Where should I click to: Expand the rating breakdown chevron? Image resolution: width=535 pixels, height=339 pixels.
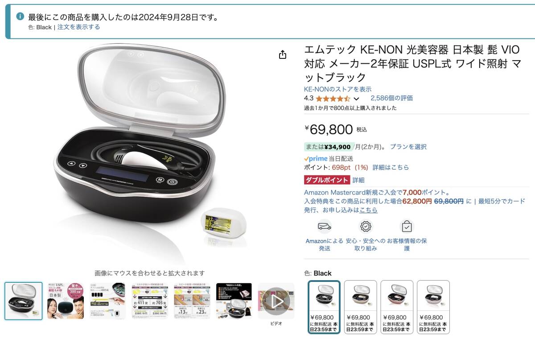point(356,99)
